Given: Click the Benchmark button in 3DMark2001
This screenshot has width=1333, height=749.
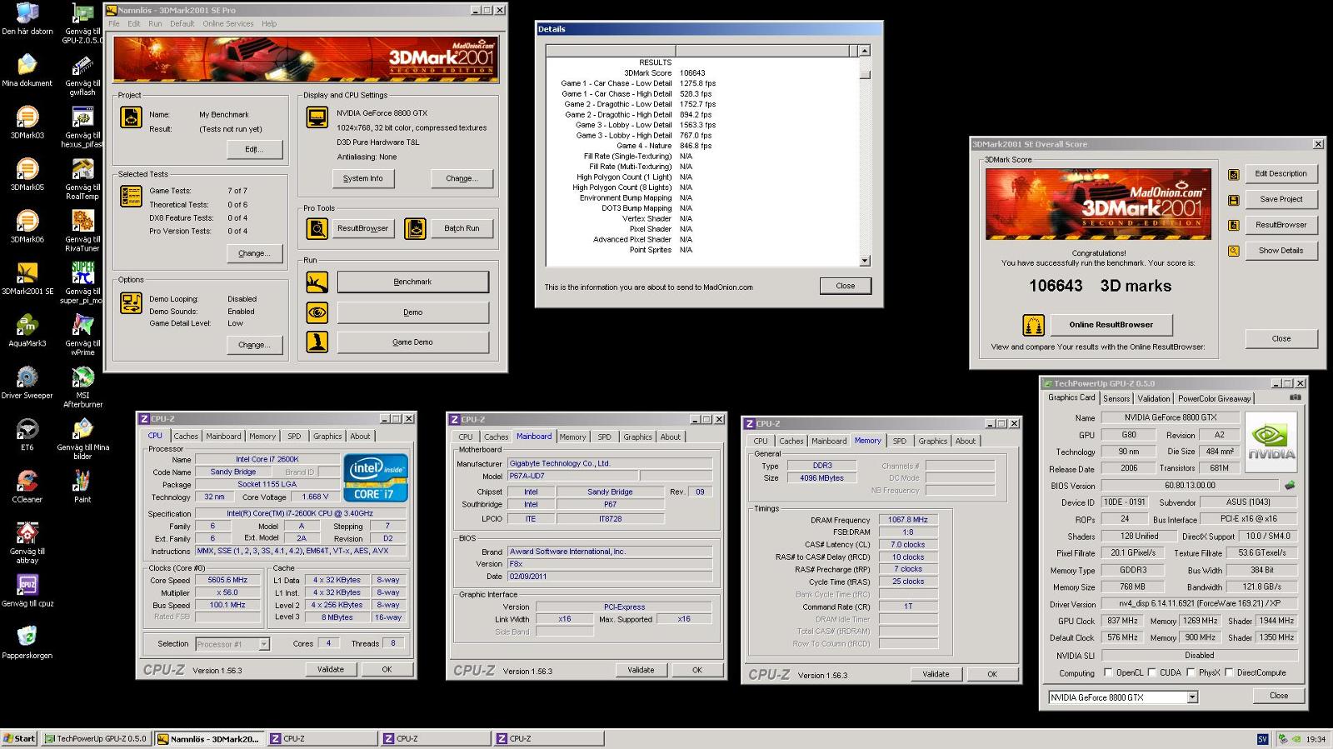Looking at the screenshot, I should pos(412,282).
